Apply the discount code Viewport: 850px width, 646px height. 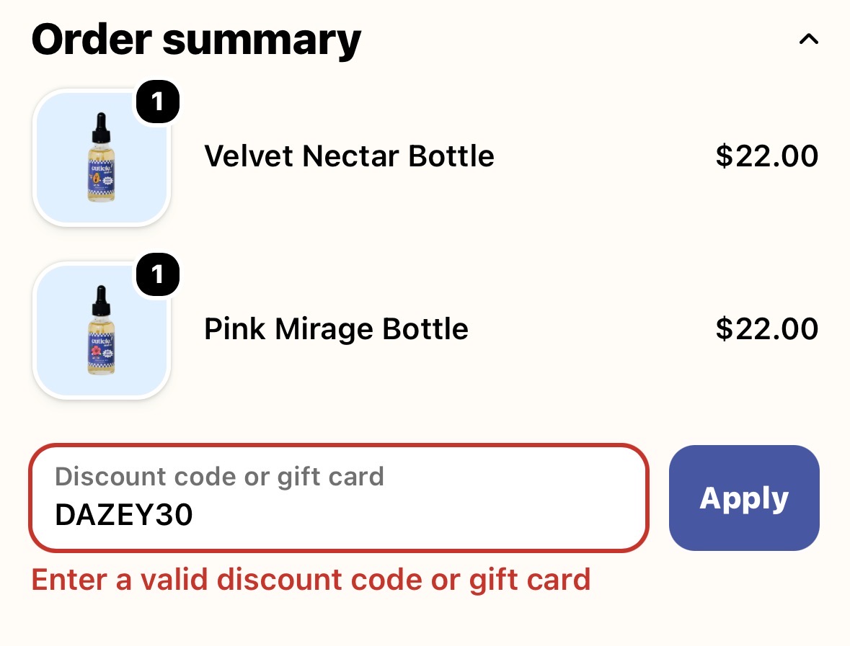point(744,498)
